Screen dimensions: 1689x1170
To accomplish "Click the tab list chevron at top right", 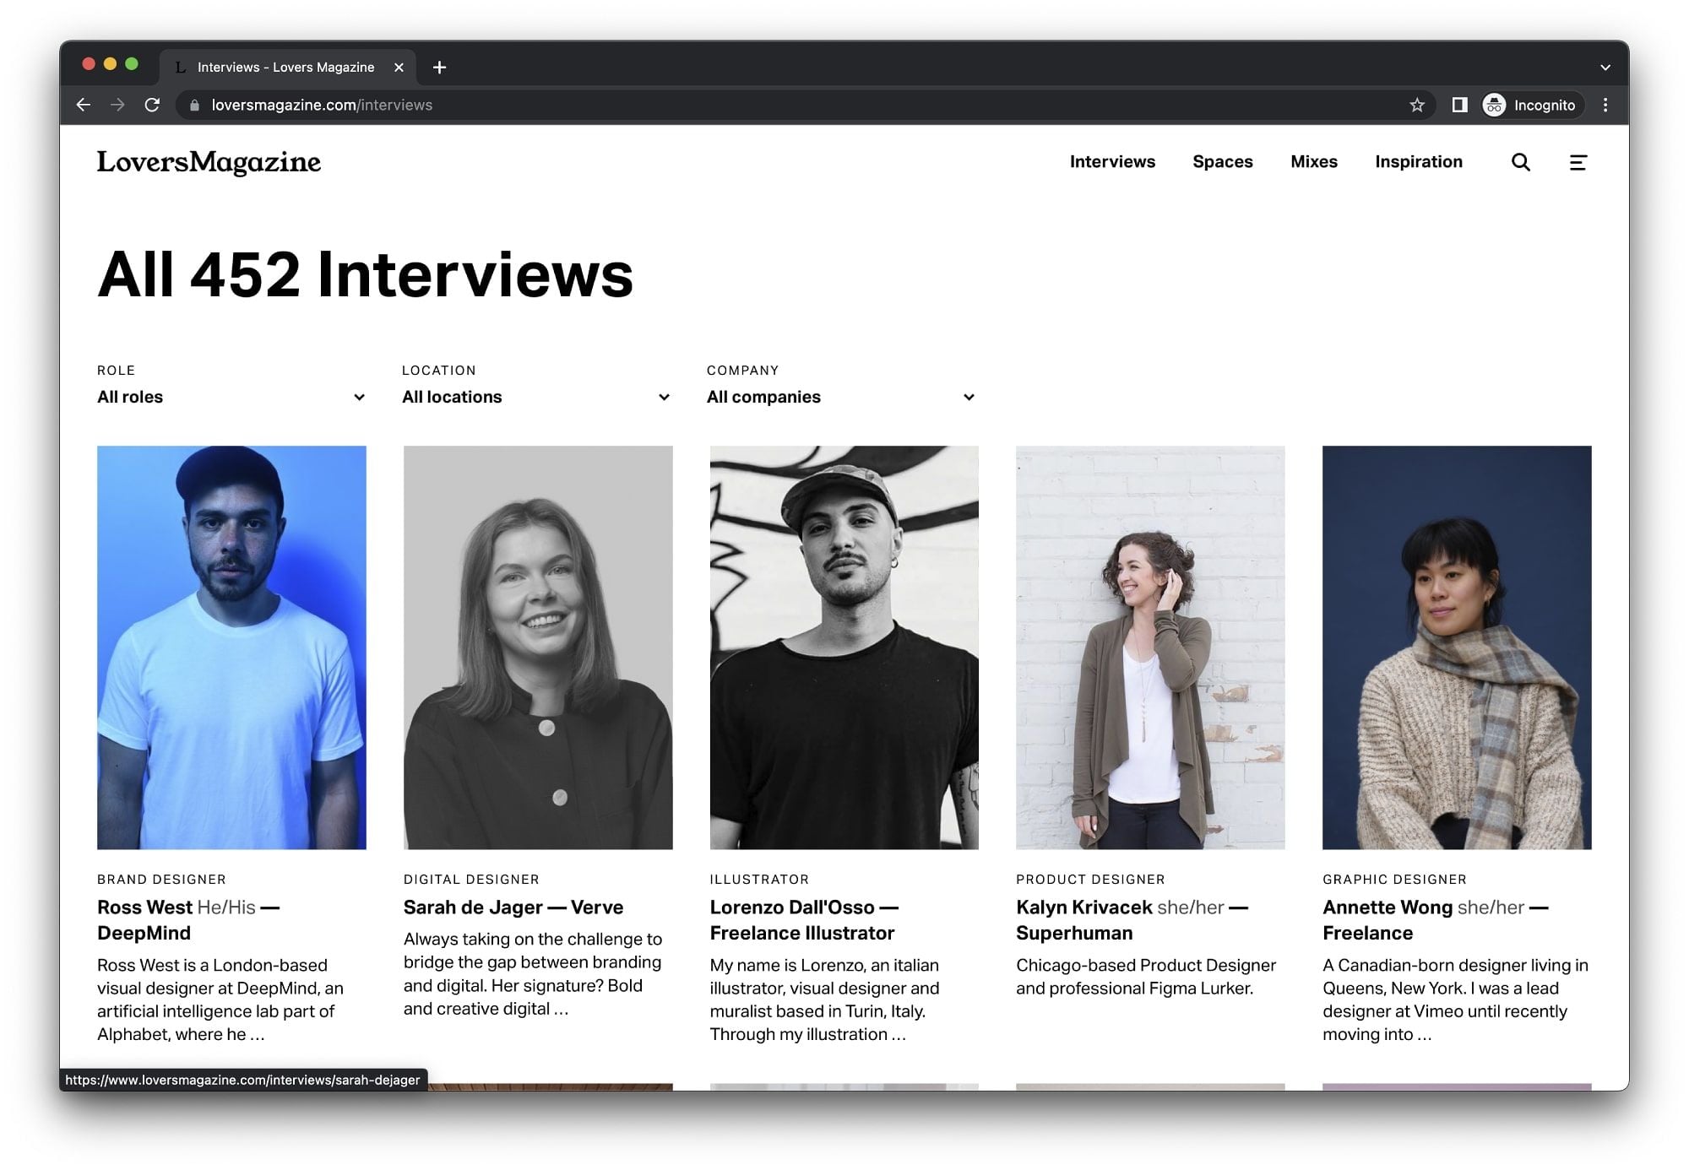I will [x=1605, y=68].
